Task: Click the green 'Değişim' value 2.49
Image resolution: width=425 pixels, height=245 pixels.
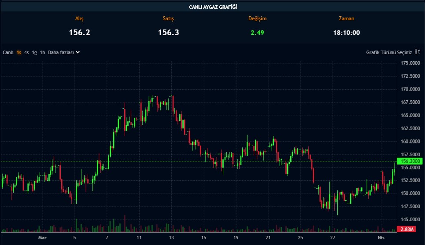Action: pyautogui.click(x=257, y=33)
